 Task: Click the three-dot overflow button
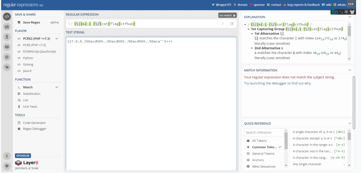point(351,4)
